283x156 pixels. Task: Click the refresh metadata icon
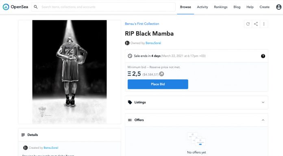pos(248,24)
